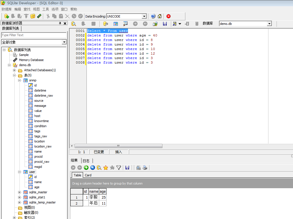
Task: Stop query execution using the stop icon
Action: pos(94,24)
